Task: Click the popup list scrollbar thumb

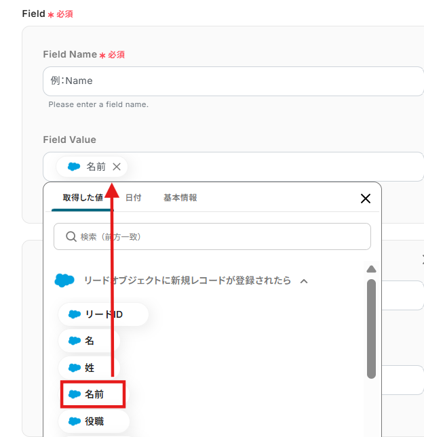Action: click(x=371, y=329)
